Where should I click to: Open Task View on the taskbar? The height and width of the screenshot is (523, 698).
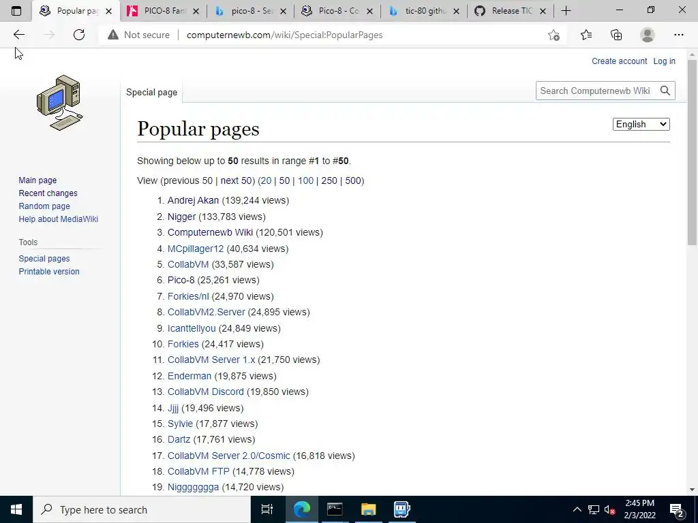tap(267, 509)
